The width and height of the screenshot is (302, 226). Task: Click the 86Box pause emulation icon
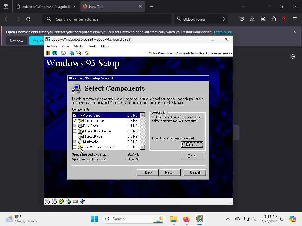48,53
